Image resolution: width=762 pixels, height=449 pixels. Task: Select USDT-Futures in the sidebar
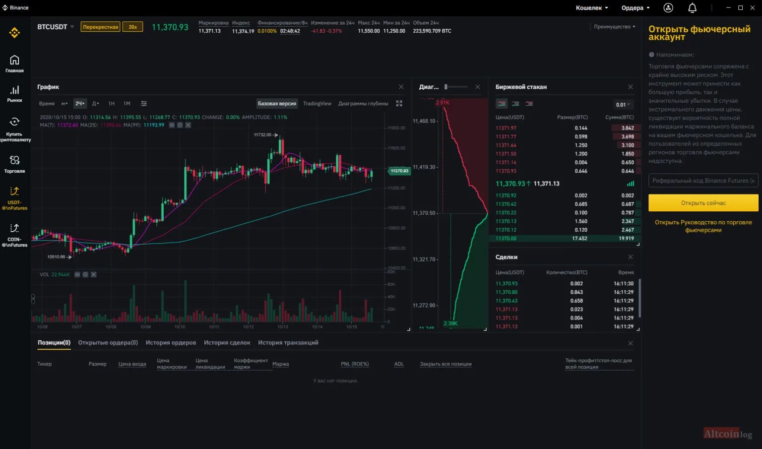pyautogui.click(x=14, y=197)
